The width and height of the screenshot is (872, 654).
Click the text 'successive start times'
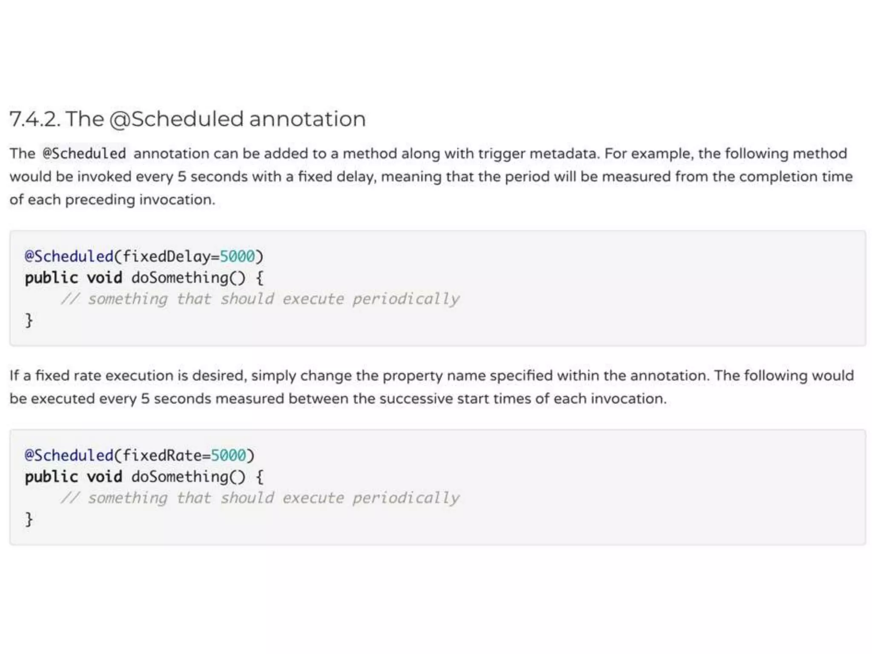click(x=454, y=399)
